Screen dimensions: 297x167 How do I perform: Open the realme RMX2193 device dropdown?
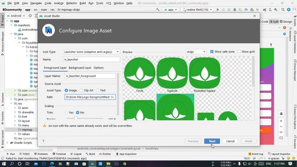tap(197, 10)
